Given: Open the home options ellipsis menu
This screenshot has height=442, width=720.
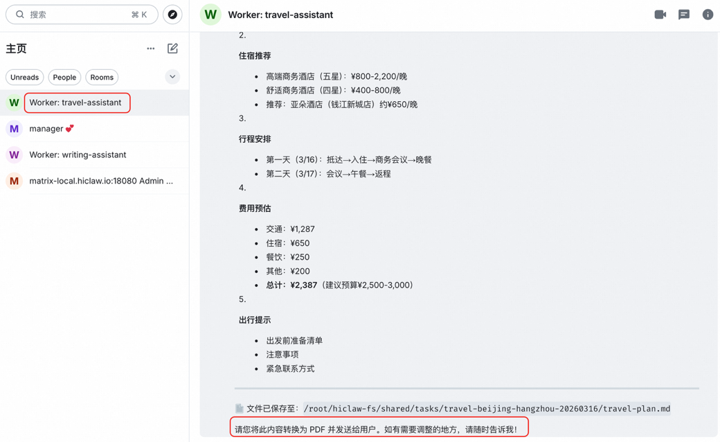Looking at the screenshot, I should click(x=151, y=48).
